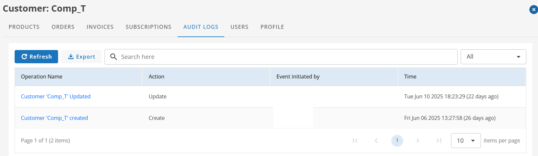This screenshot has height=156, width=538.
Task: Click the Search here input field
Action: [x=281, y=57]
